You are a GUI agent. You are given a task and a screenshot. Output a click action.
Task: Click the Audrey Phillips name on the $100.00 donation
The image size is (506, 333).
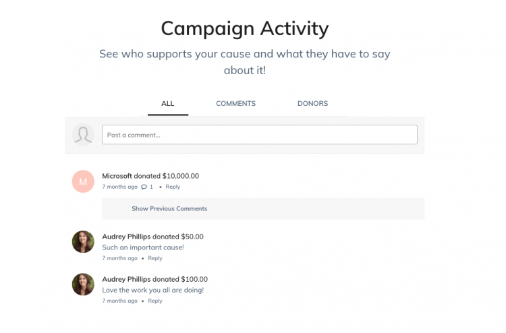(x=125, y=279)
